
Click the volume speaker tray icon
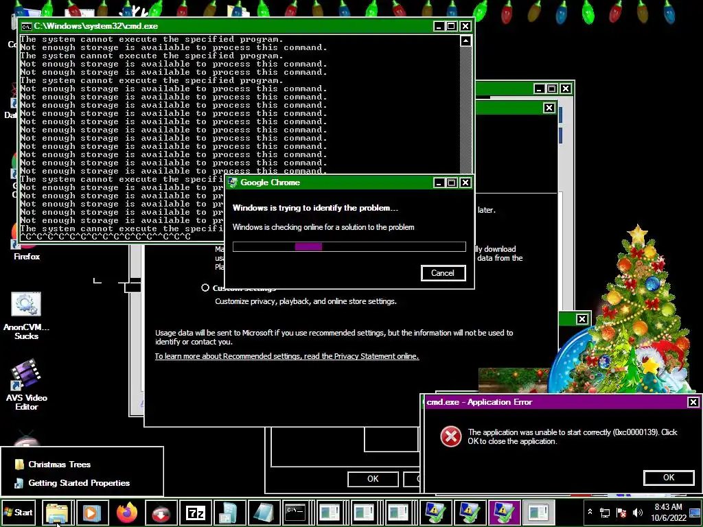click(637, 512)
